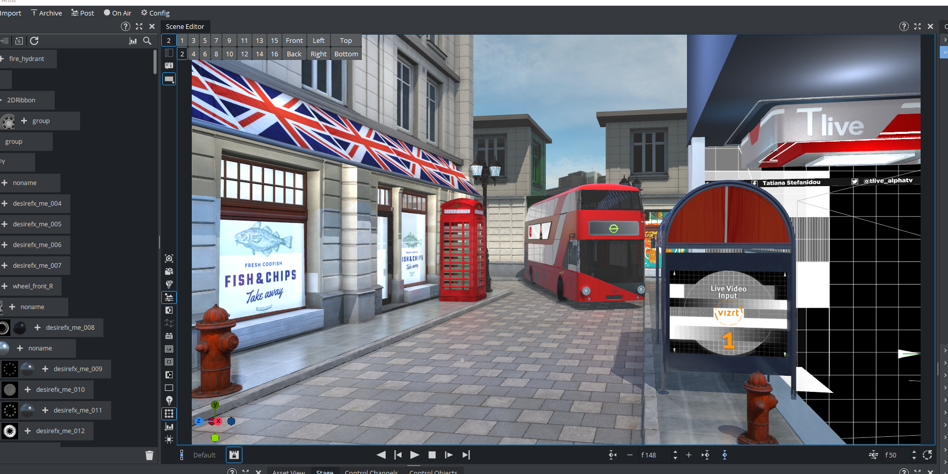
Task: Open the Config menu
Action: pyautogui.click(x=155, y=13)
